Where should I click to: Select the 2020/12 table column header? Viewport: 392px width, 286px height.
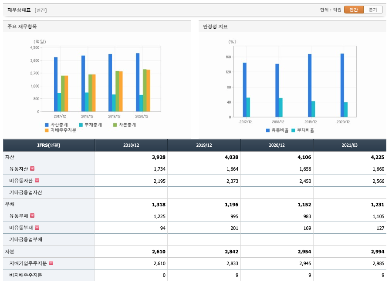pos(277,145)
